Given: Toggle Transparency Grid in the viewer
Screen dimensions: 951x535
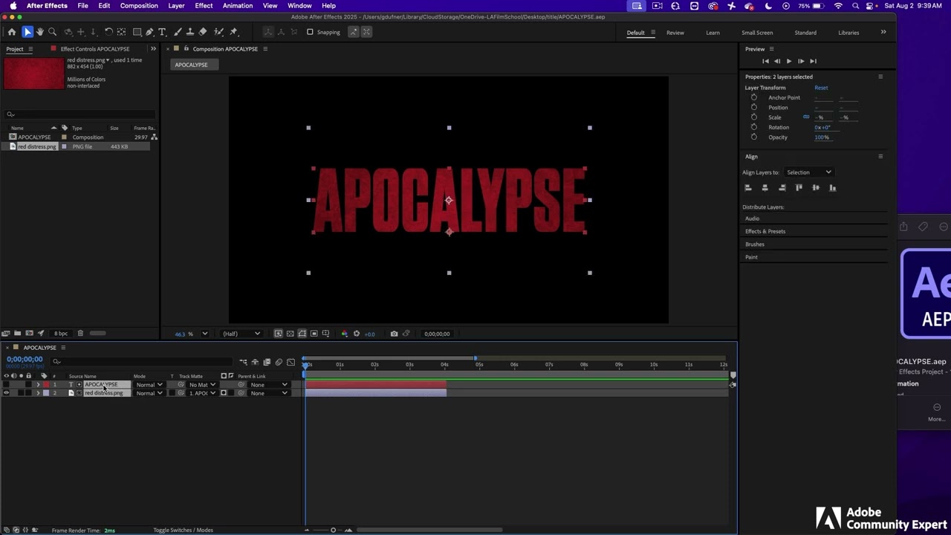Looking at the screenshot, I should coord(291,334).
